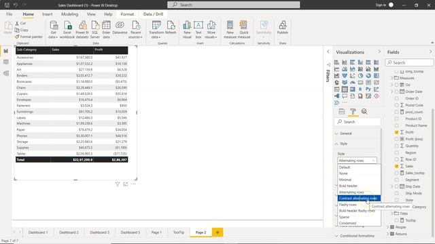Create a Quick measure
The height and width of the screenshot is (244, 435).
pos(244,30)
